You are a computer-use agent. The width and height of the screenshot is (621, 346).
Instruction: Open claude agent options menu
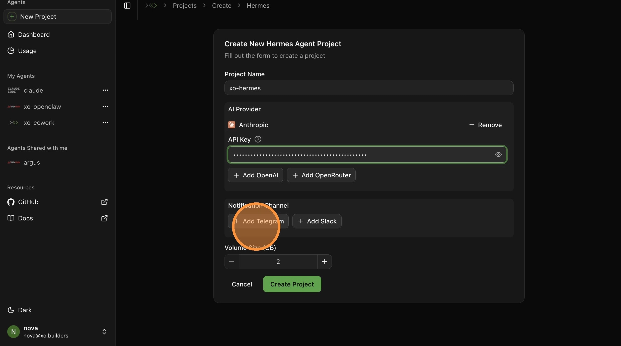[105, 90]
